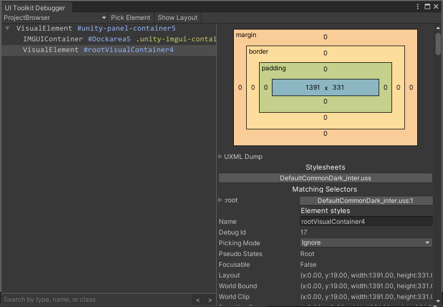Maximize the UI Toolkit Debugger window
Screen dimensions: 443x307
(427, 6)
